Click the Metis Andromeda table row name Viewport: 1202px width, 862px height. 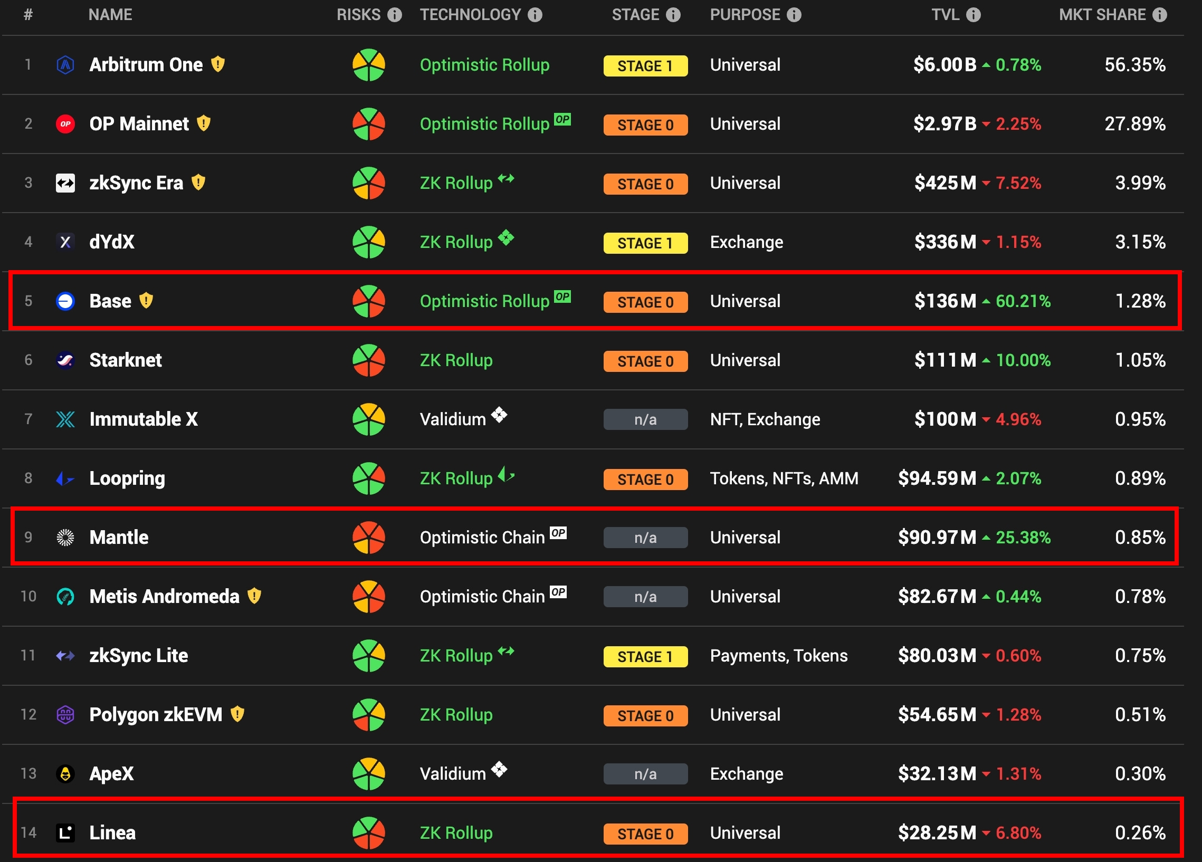coord(164,597)
